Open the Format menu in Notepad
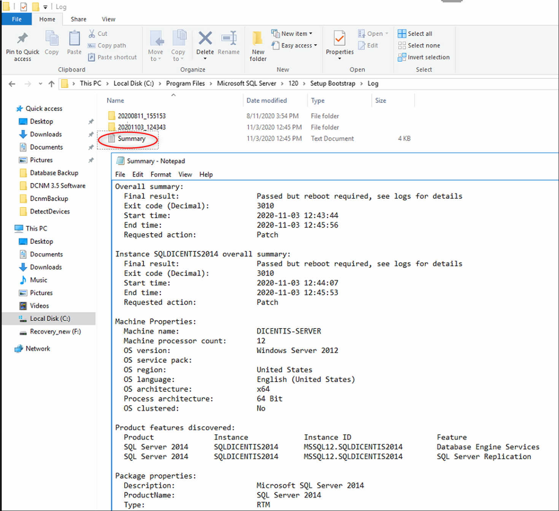The height and width of the screenshot is (511, 559). (160, 174)
